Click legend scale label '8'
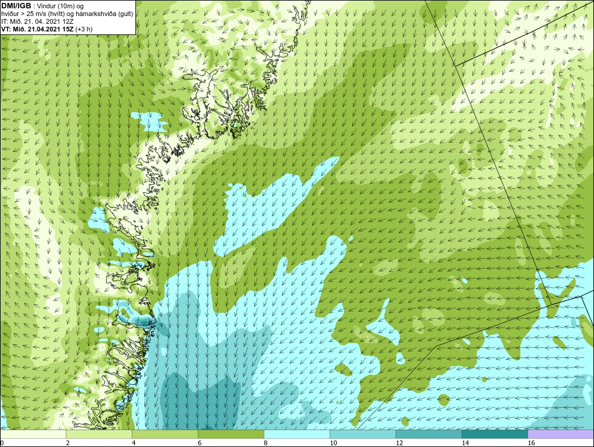The width and height of the screenshot is (594, 447). coord(266,443)
